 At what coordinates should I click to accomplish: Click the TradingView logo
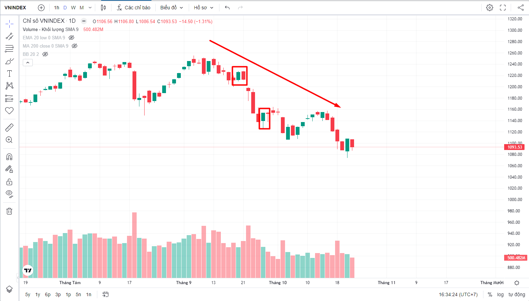tap(28, 271)
